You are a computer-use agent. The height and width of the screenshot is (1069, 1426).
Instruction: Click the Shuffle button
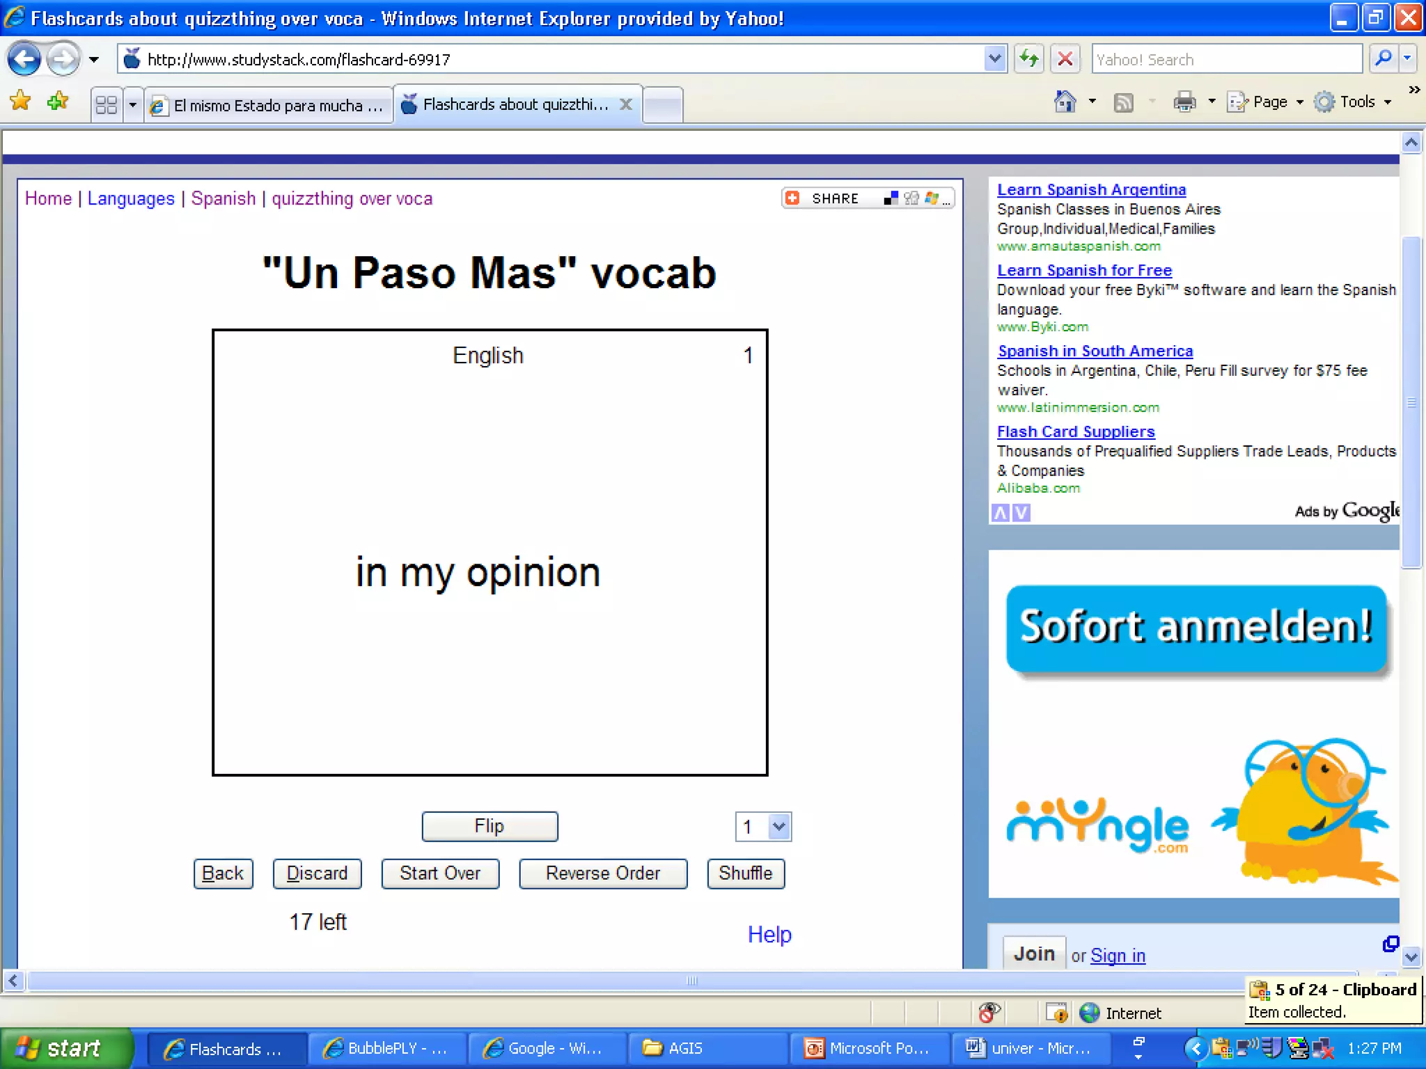point(745,873)
